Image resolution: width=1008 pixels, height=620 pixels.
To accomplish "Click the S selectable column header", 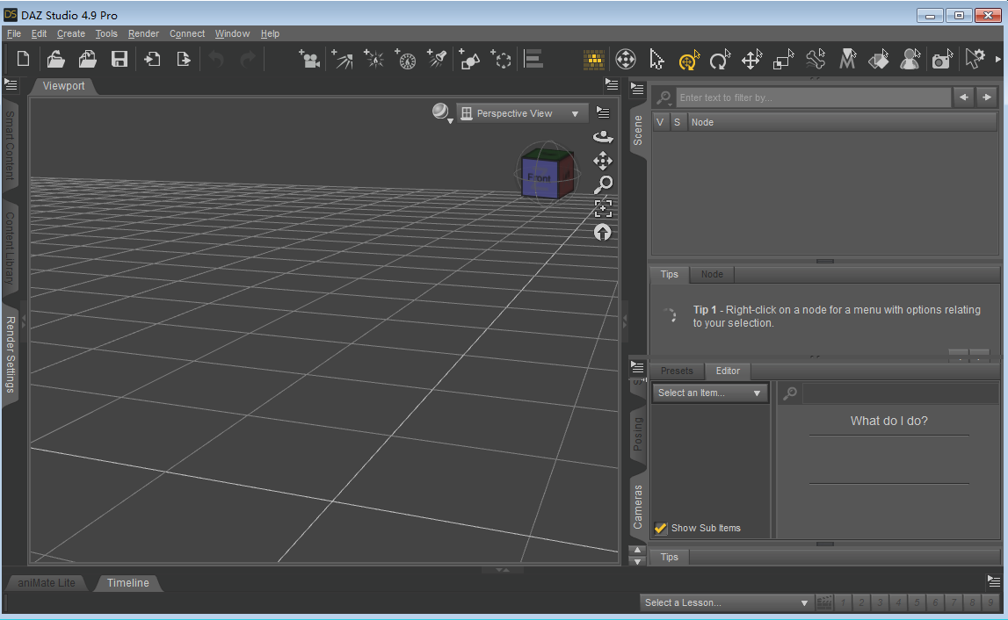I will (677, 122).
